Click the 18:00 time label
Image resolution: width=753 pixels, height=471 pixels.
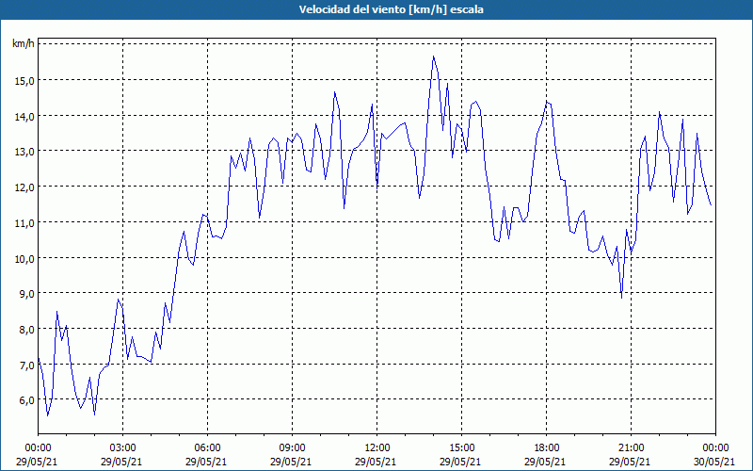click(x=547, y=448)
